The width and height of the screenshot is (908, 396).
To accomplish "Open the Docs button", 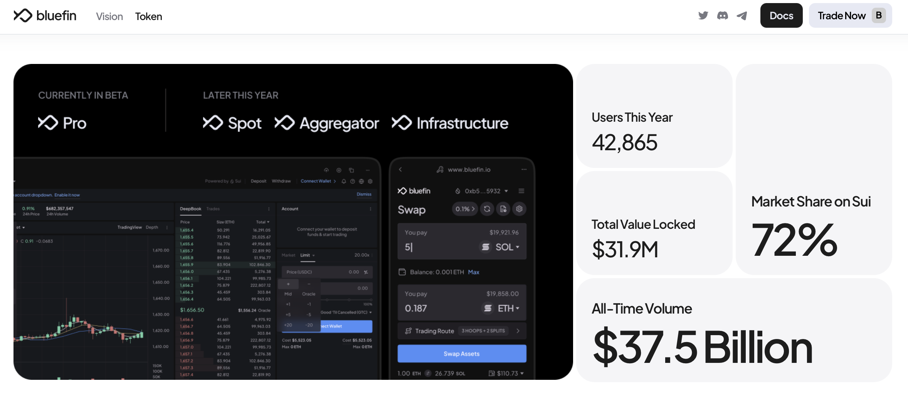I will pyautogui.click(x=781, y=15).
